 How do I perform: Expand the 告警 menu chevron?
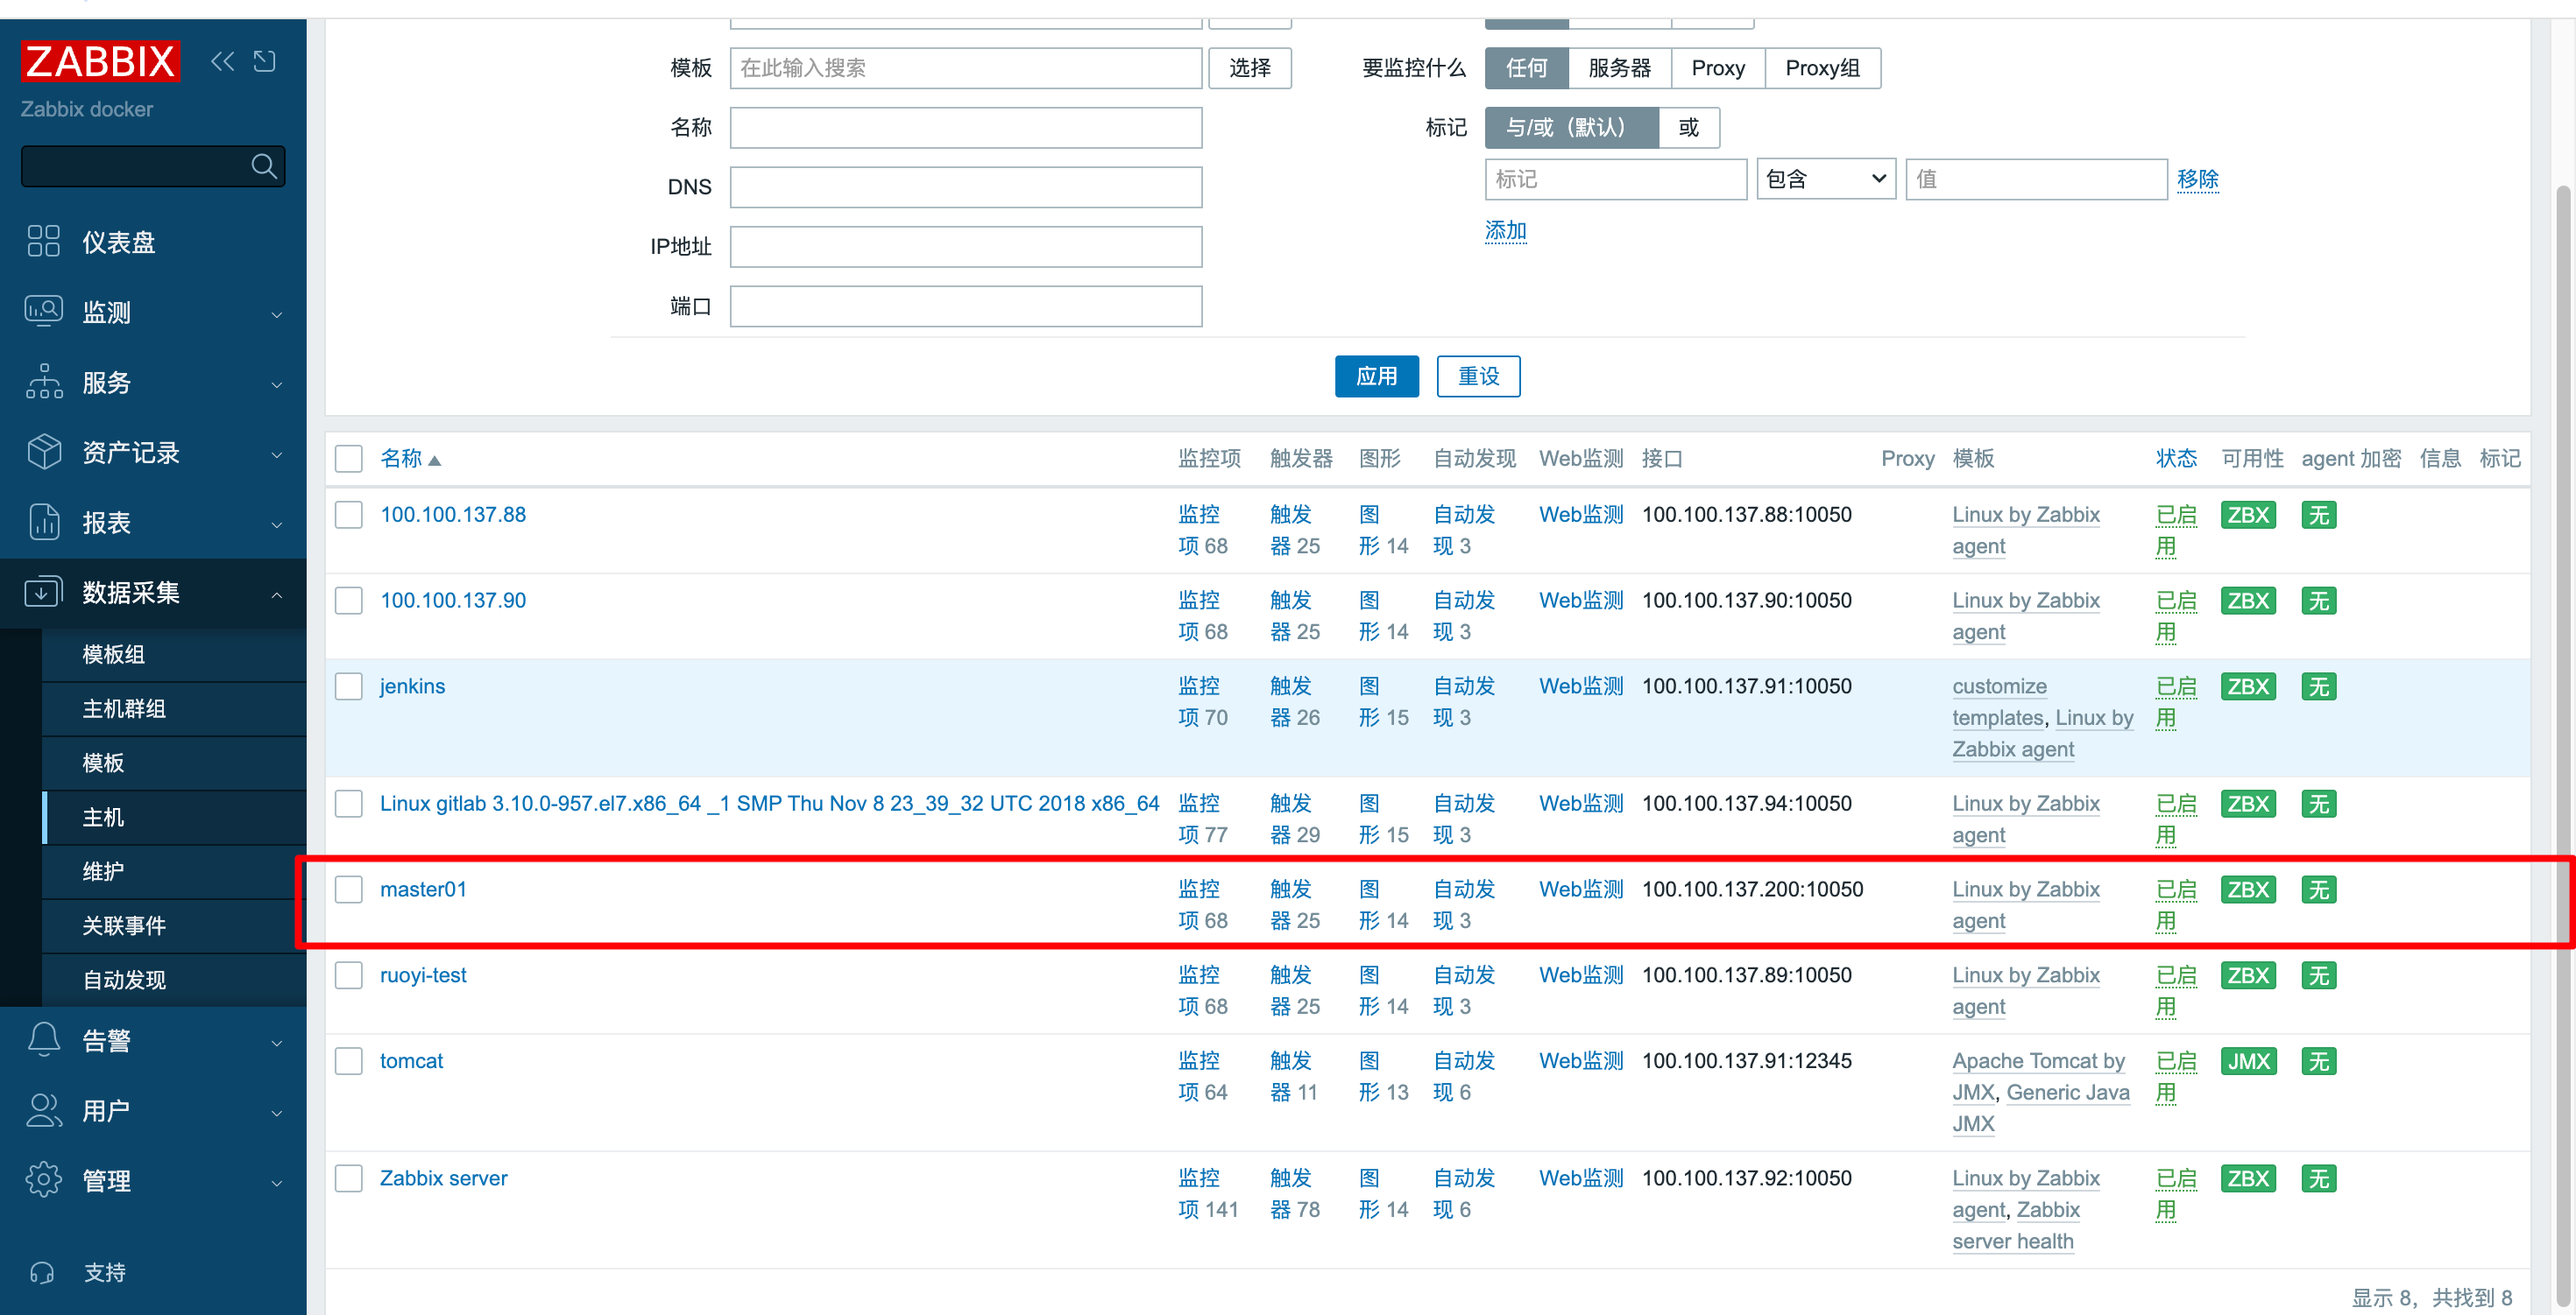point(277,1044)
